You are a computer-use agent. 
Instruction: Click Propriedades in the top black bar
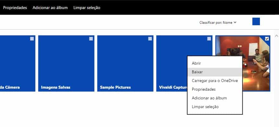tap(15, 8)
